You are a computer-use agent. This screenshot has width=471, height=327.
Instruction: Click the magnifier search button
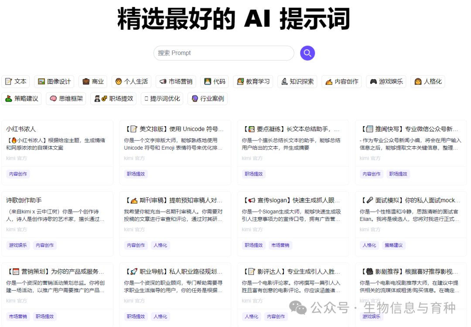(307, 53)
